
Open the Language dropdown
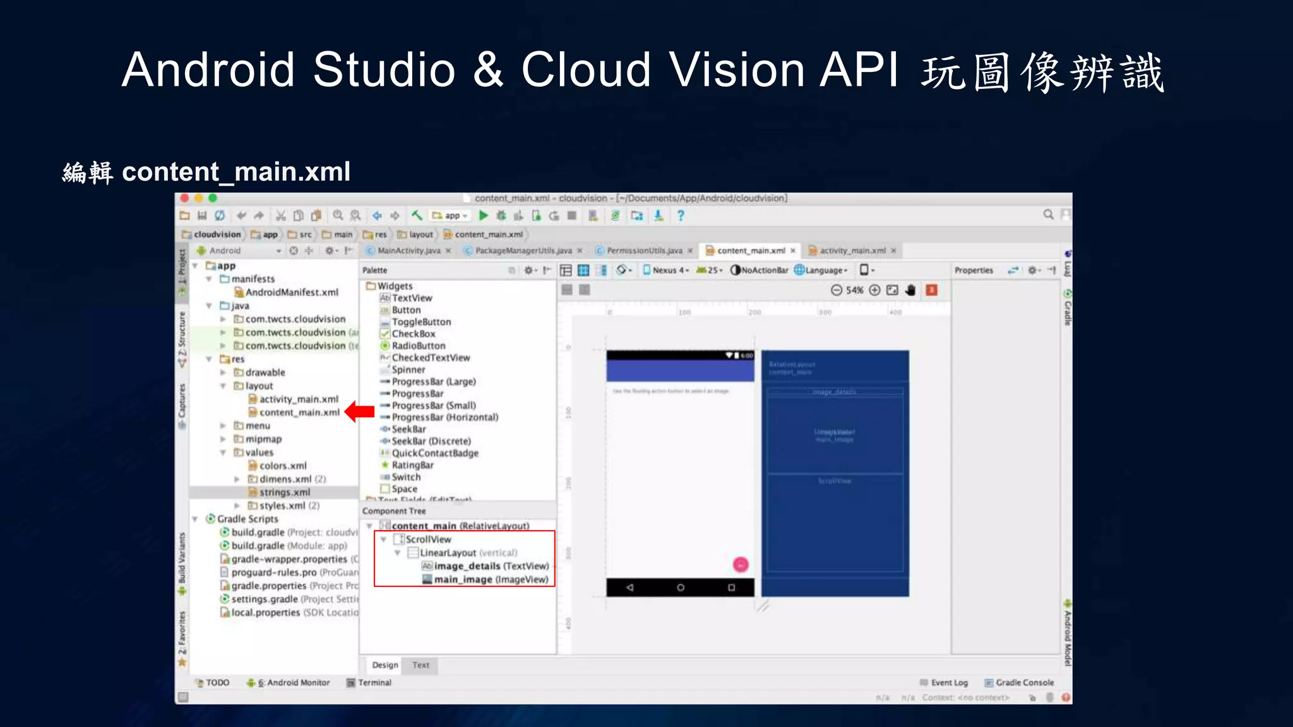[821, 270]
